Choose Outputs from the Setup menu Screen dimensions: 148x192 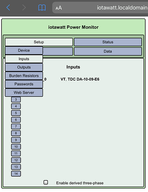click(x=24, y=67)
